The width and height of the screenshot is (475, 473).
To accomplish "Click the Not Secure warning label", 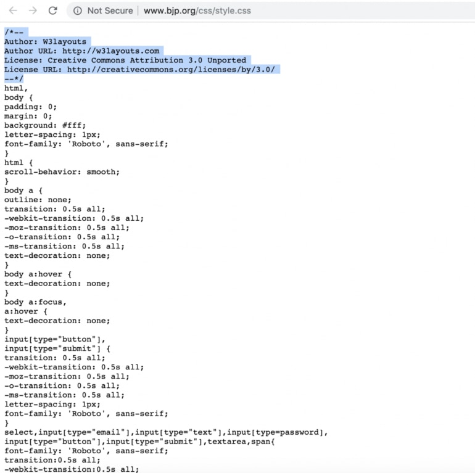I will click(109, 10).
